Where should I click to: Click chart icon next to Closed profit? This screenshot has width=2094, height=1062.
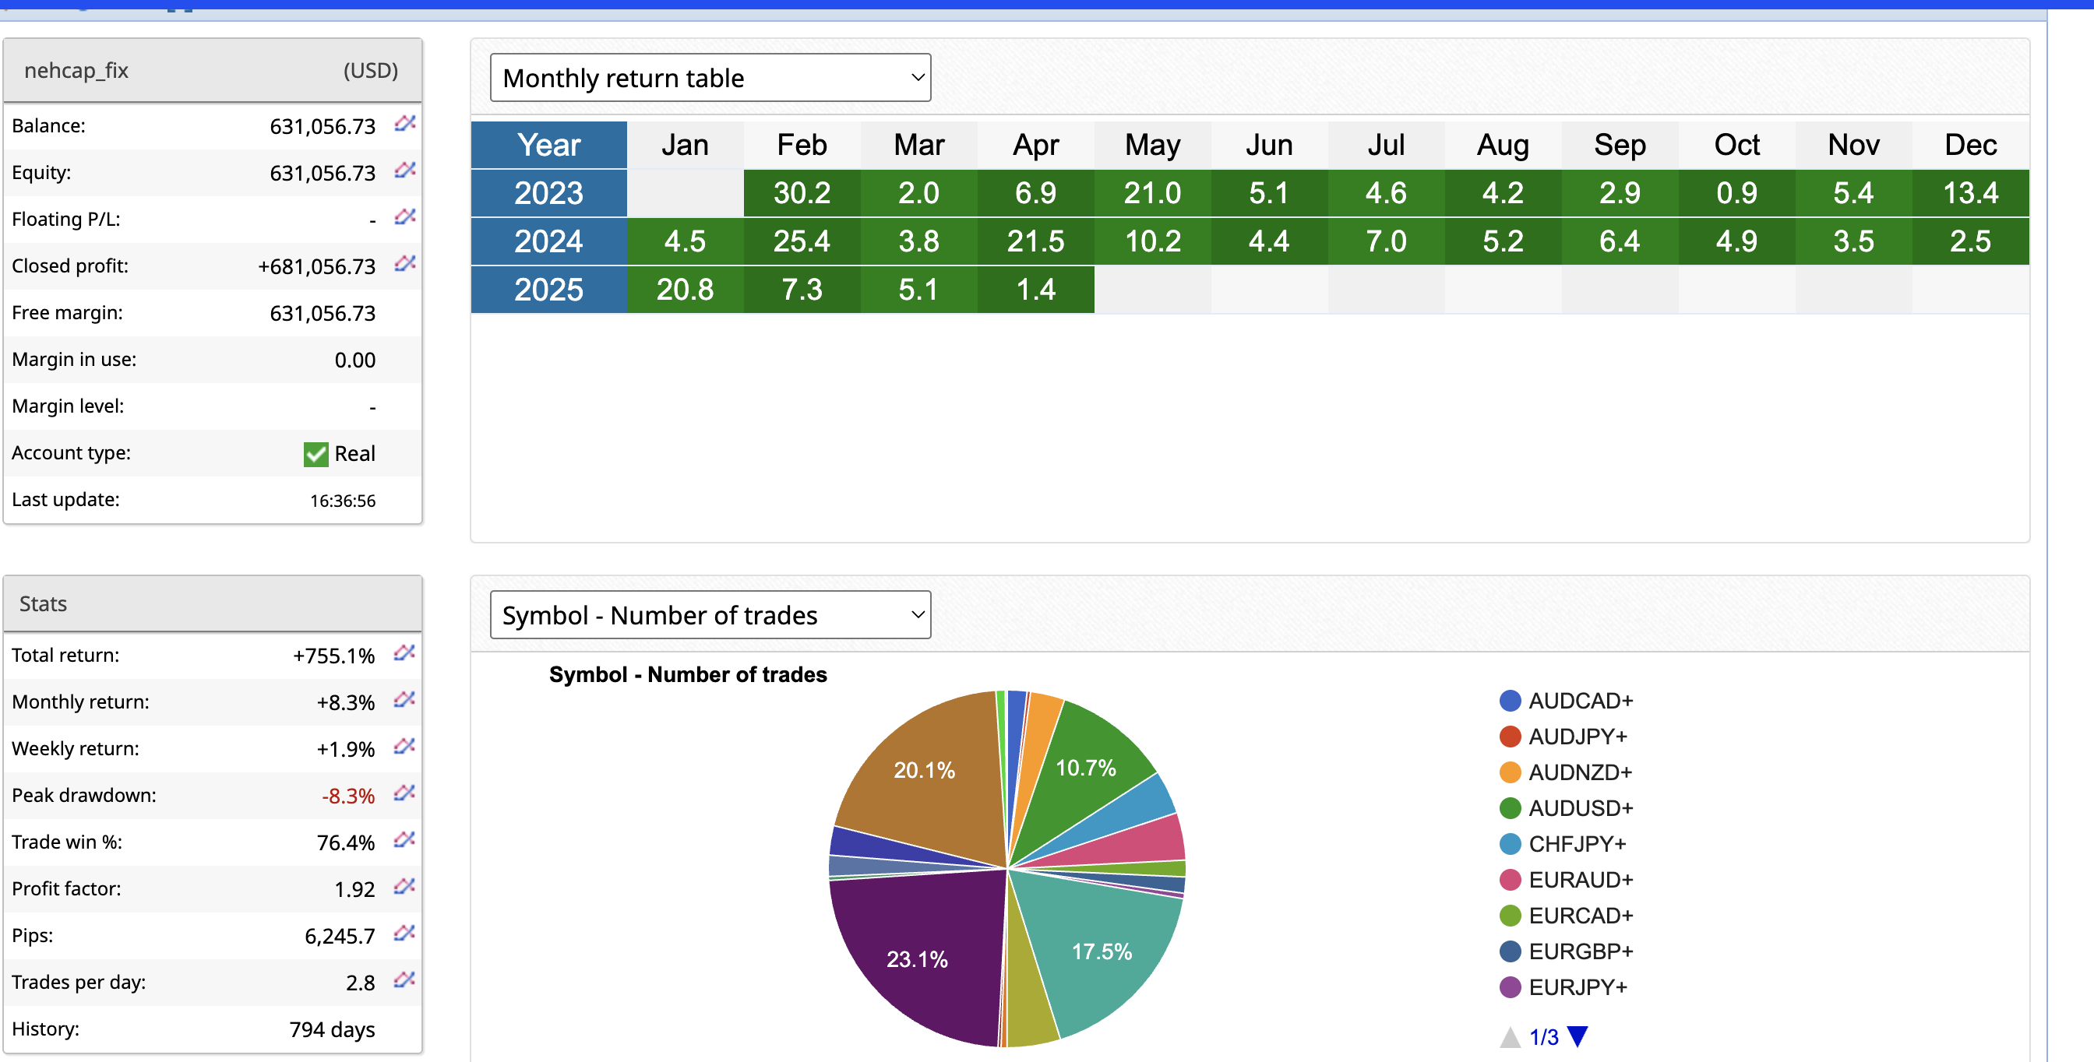[x=404, y=264]
